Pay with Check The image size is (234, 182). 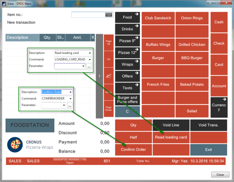tap(219, 43)
